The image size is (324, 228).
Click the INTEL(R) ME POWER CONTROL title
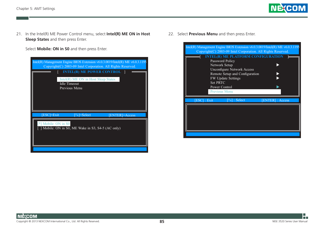click(92, 72)
